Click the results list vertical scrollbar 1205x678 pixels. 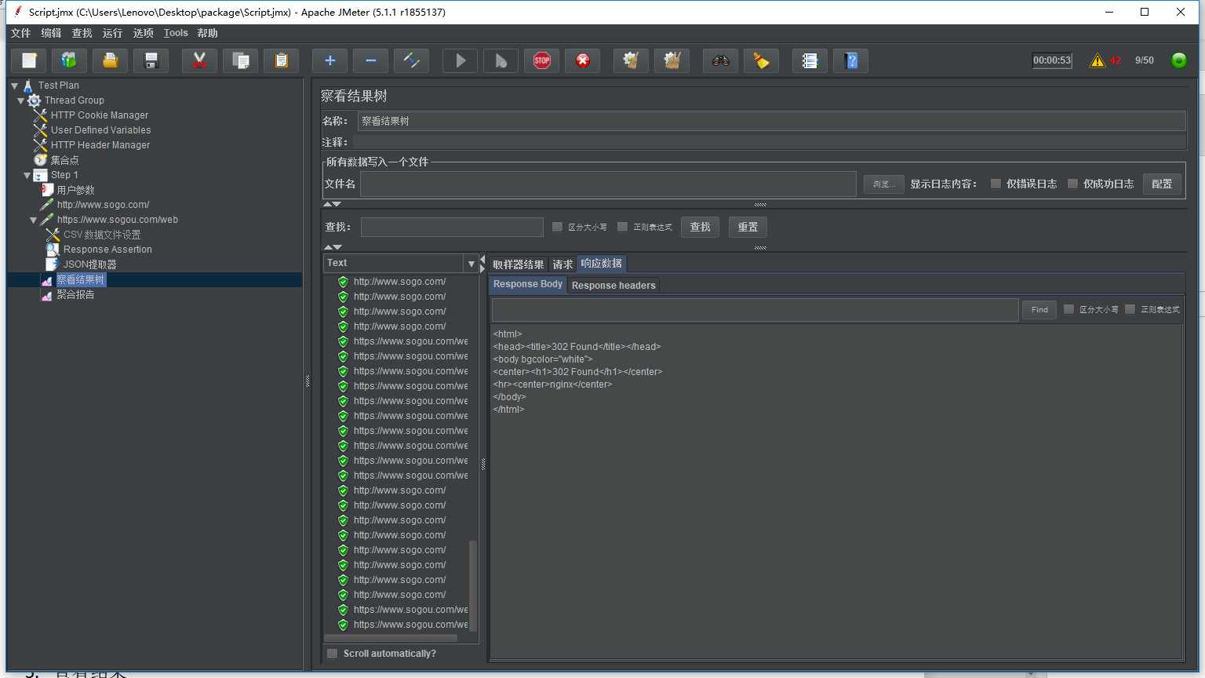(473, 585)
